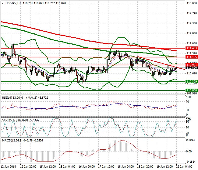198x170 pixels.
Task: Click the RSI scale value 70
Action: click(x=188, y=102)
